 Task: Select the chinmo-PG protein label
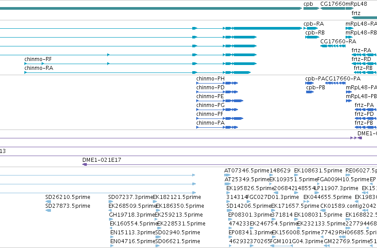point(210,105)
